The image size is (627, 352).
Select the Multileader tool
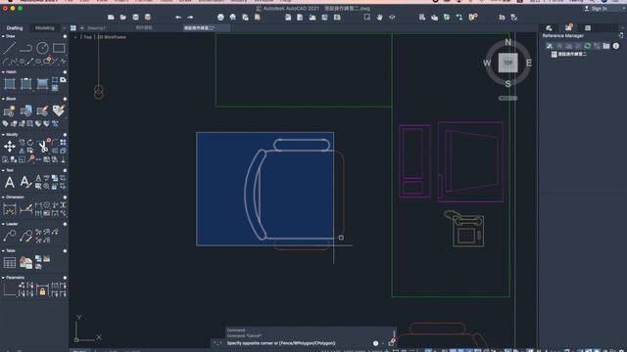9,236
